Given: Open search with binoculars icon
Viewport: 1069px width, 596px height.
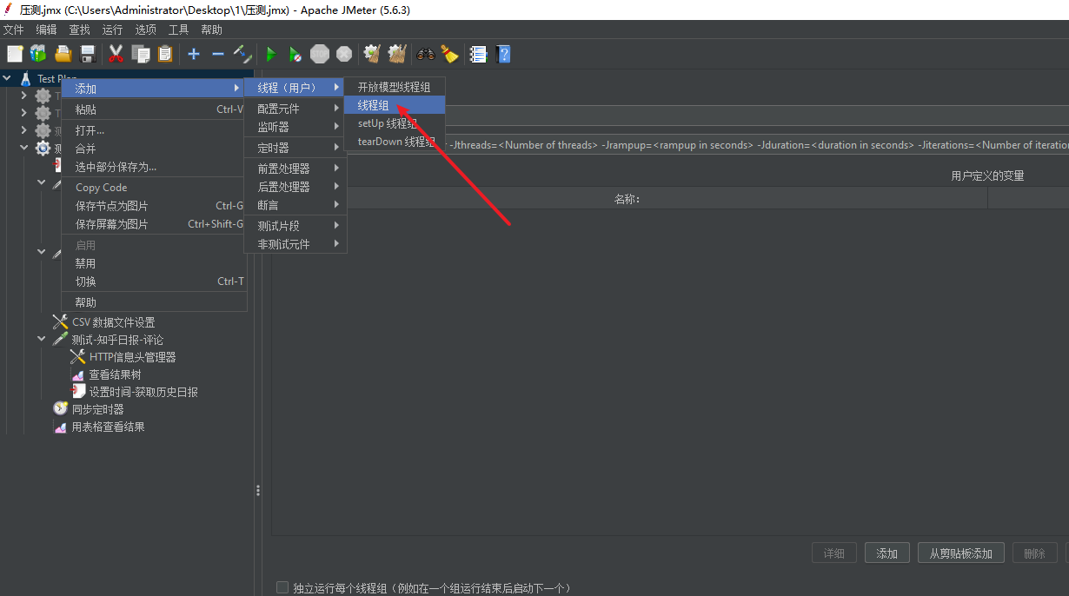Looking at the screenshot, I should [425, 54].
